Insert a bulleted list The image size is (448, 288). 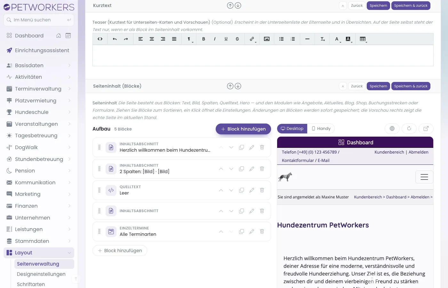coord(281,39)
